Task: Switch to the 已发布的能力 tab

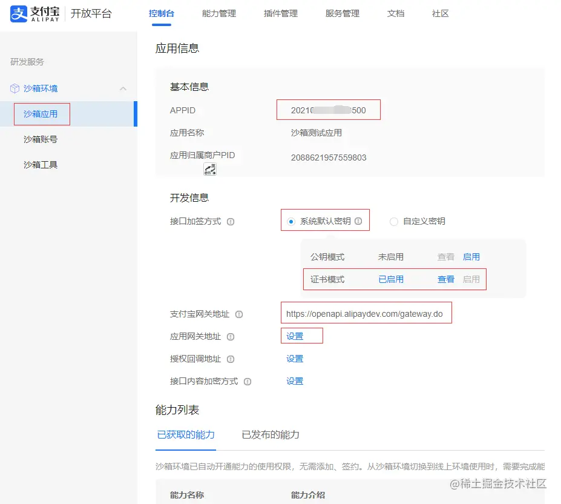Action: tap(271, 434)
